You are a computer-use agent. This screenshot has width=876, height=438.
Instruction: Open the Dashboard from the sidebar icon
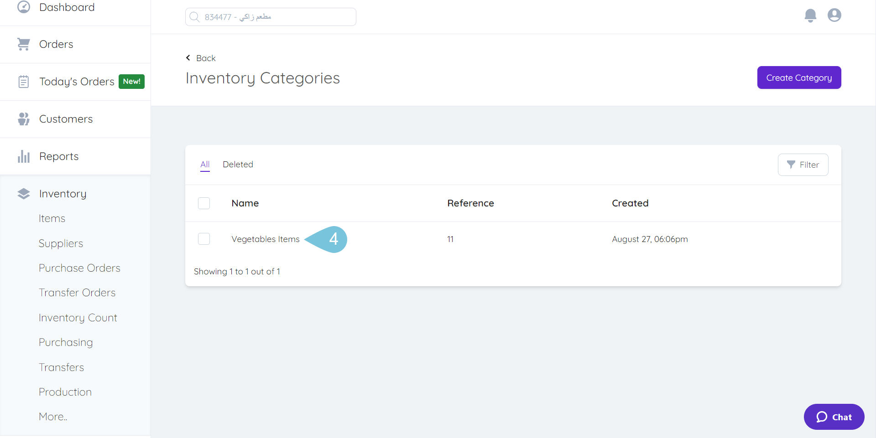(x=24, y=7)
